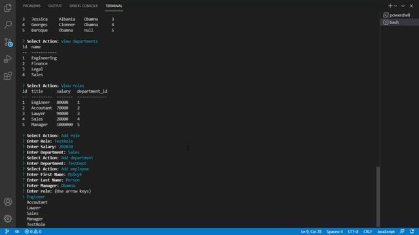Click the Manager role option in list
Screen dimensions: 419x235
pyautogui.click(x=35, y=219)
